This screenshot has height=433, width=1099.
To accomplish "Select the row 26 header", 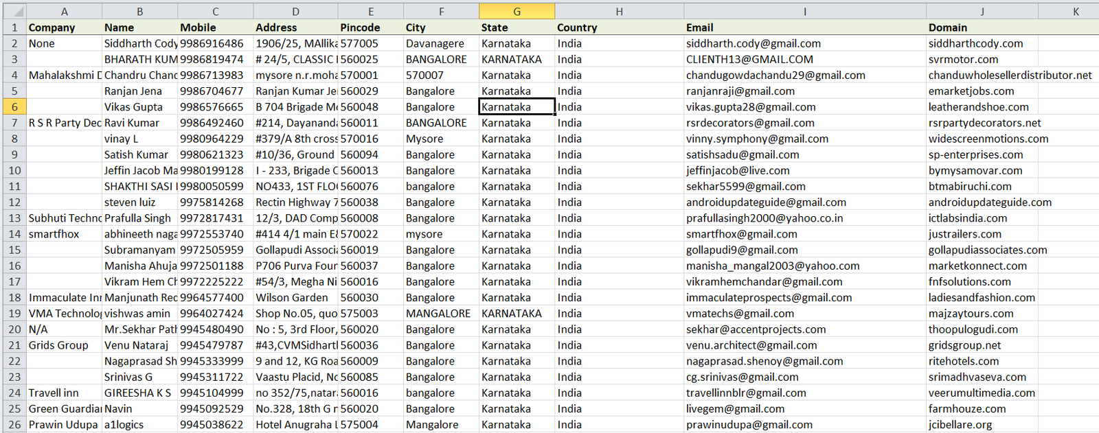I will [14, 425].
